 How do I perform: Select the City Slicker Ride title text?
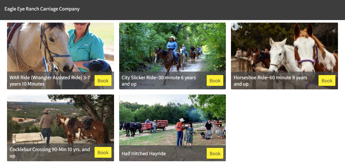point(159,80)
